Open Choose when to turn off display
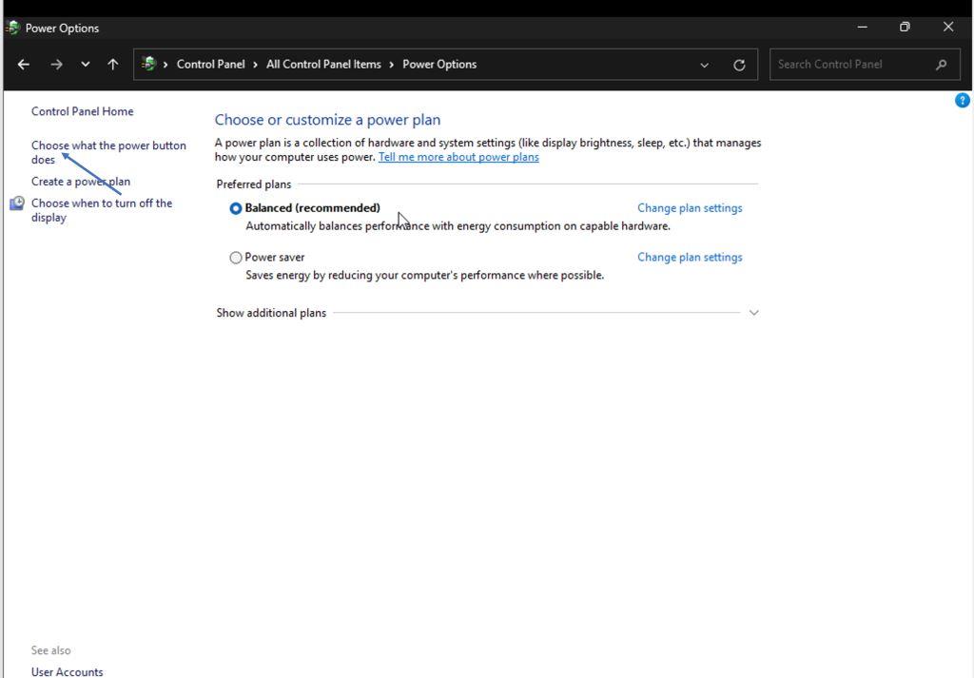This screenshot has width=974, height=678. point(102,210)
